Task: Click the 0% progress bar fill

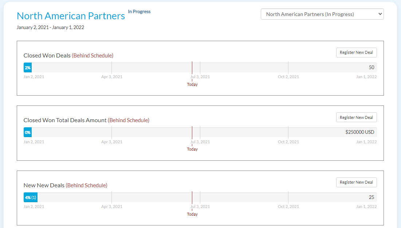Action: pyautogui.click(x=28, y=132)
